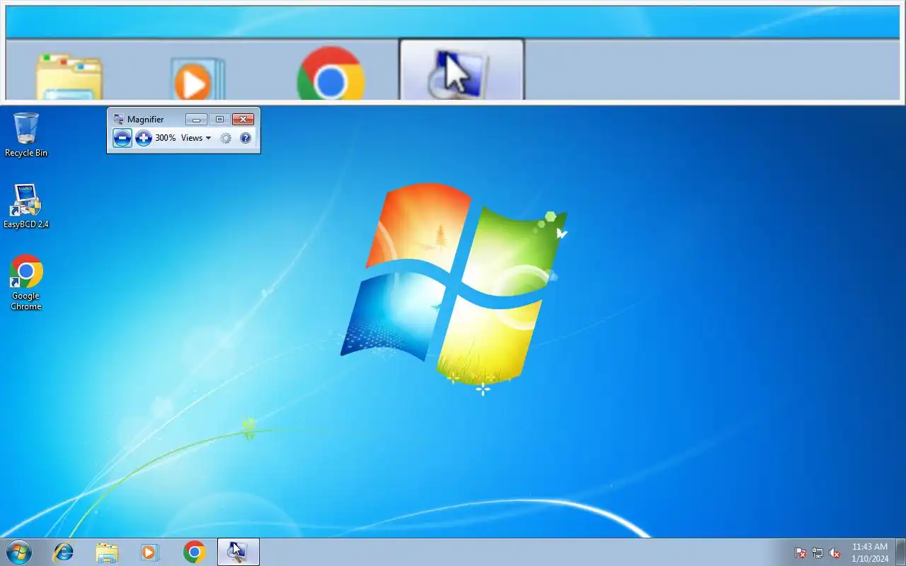Zoom in with Magnifier's plus button
Screen dimensions: 906x566
tap(144, 138)
